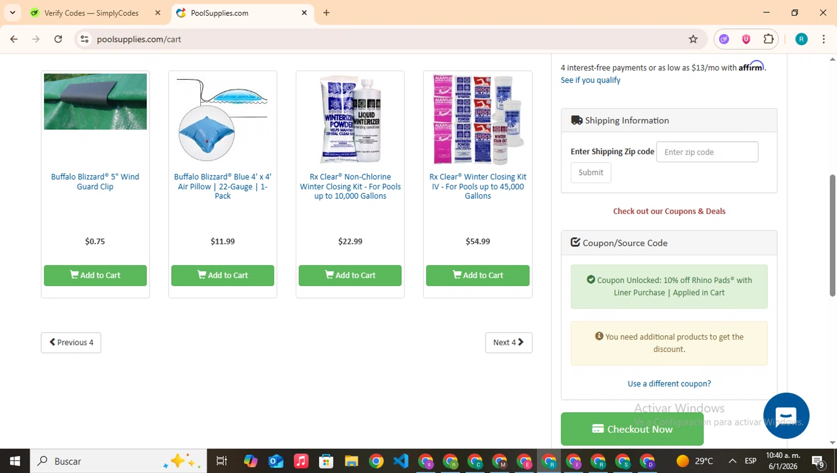
Task: Open the Chrome three-dot menu
Action: [824, 39]
